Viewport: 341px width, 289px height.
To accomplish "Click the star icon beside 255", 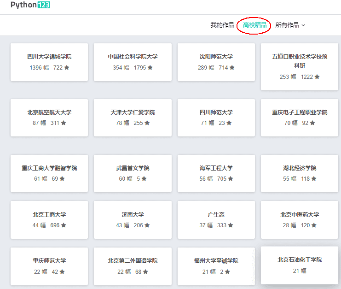I will pos(147,123).
